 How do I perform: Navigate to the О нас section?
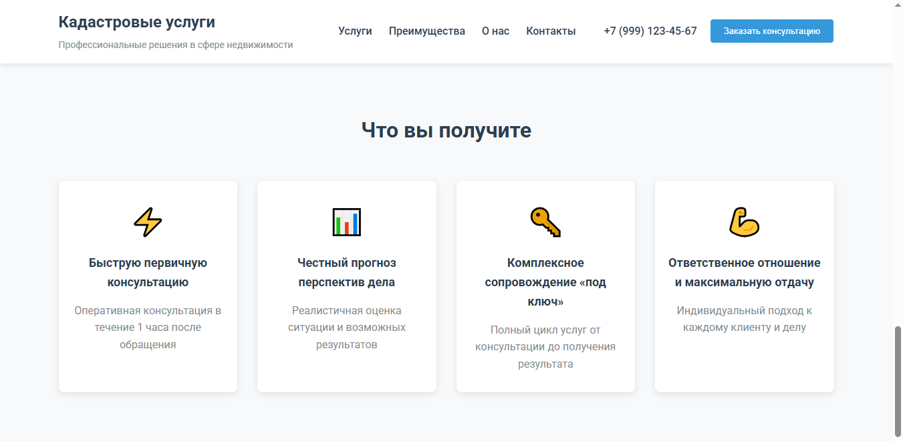(x=495, y=31)
